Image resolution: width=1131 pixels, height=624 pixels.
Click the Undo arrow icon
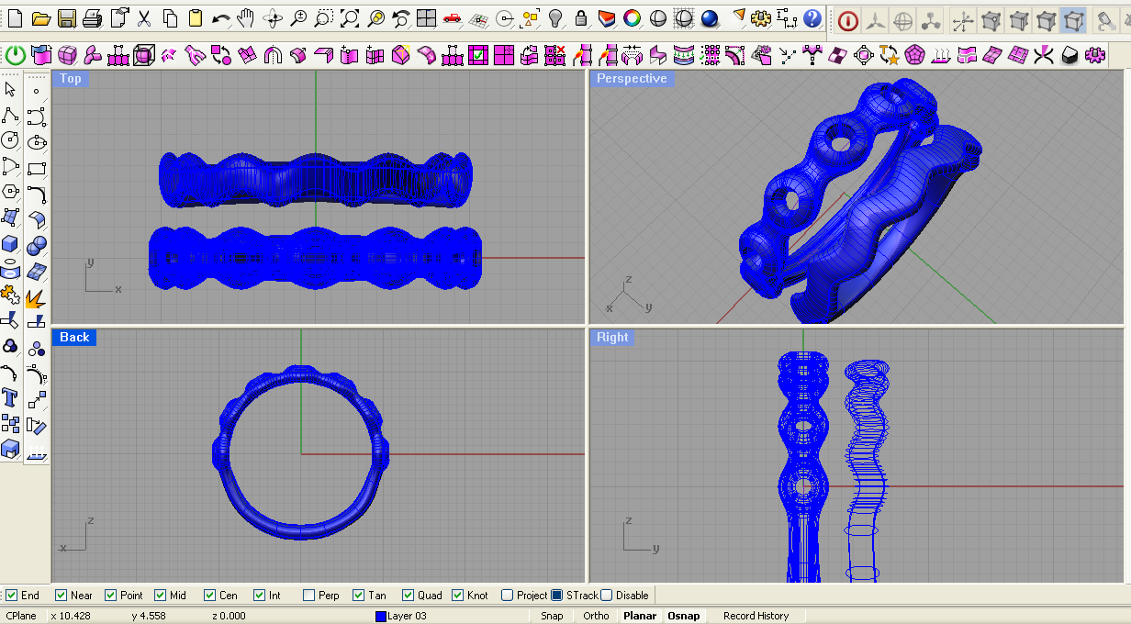(220, 17)
